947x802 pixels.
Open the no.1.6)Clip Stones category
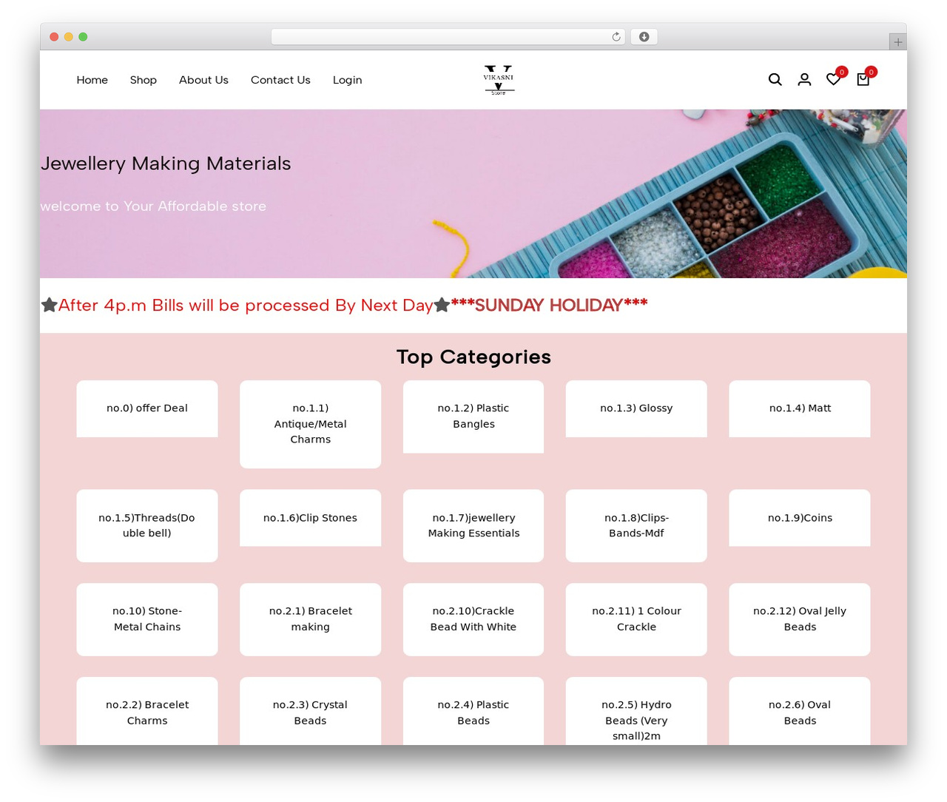[310, 518]
